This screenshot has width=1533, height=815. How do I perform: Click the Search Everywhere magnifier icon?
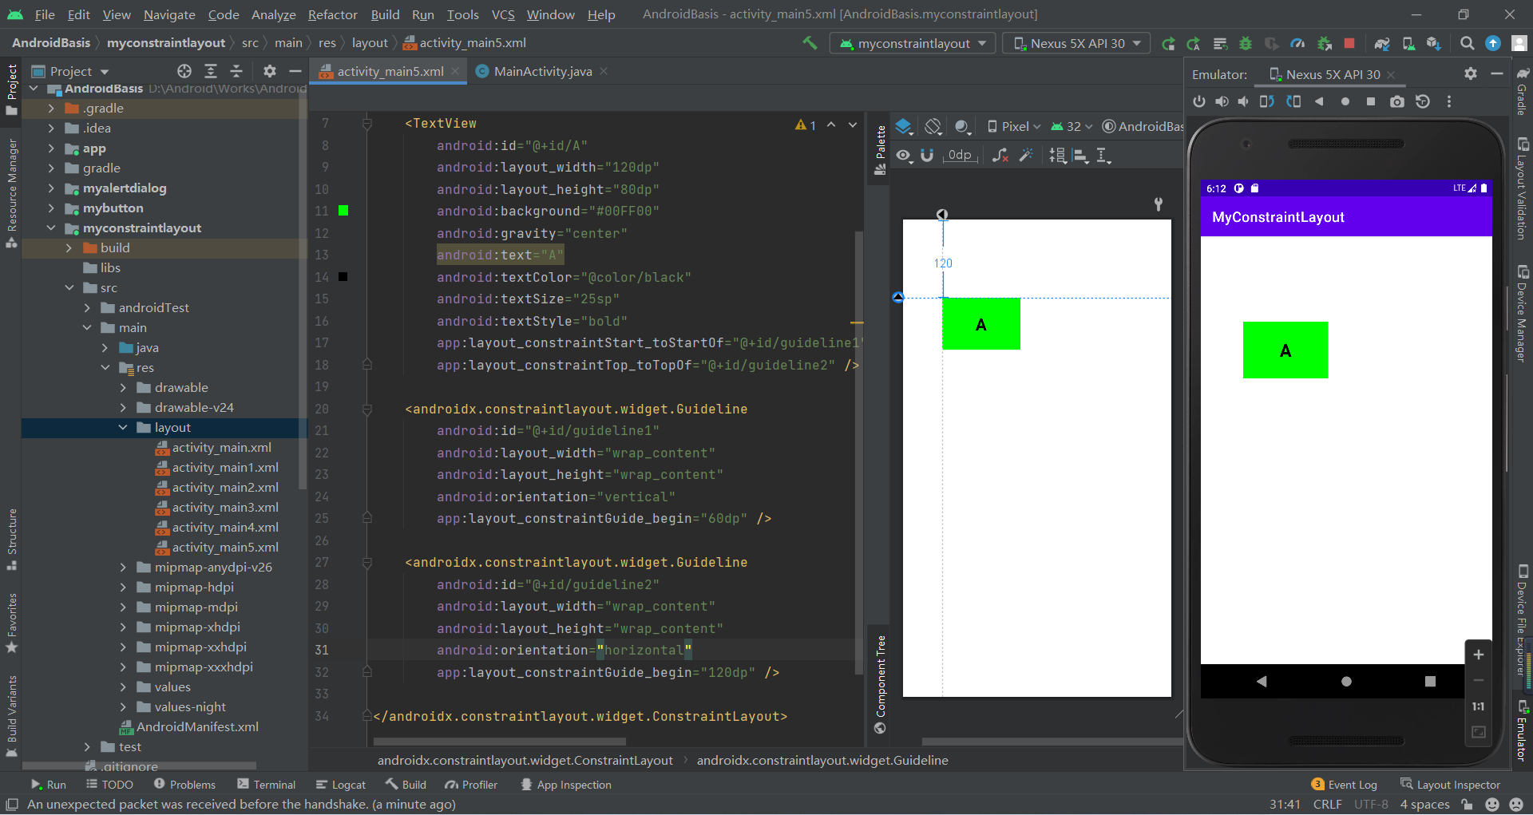coord(1467,43)
